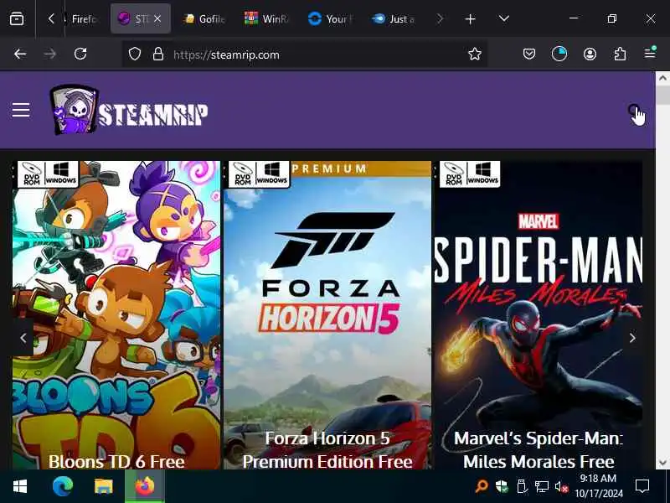Go forward one page
The width and height of the screenshot is (670, 503).
50,54
